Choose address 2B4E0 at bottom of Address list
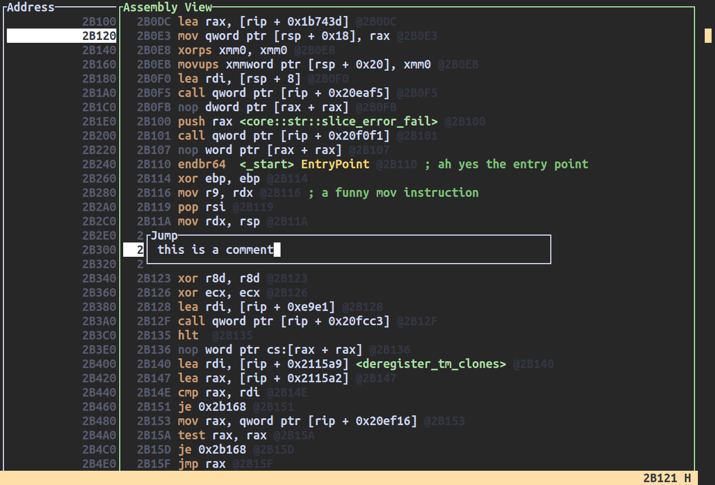The height and width of the screenshot is (485, 715). (x=99, y=464)
